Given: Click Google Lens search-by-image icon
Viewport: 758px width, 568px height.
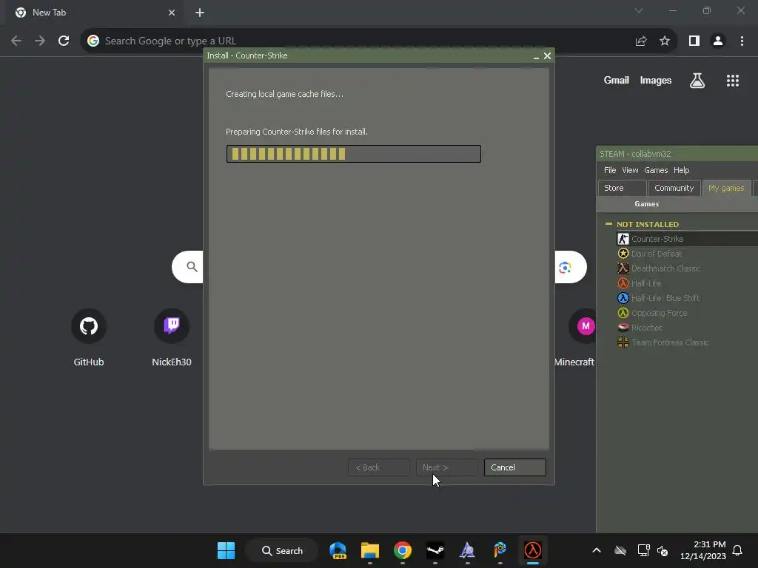Looking at the screenshot, I should [565, 267].
